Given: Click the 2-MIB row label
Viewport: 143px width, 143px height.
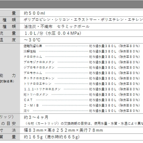Looking at the screenshot, I should tap(31, 105).
